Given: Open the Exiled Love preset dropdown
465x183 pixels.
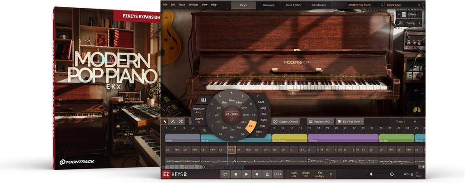Looking at the screenshot, I should coord(404,5).
